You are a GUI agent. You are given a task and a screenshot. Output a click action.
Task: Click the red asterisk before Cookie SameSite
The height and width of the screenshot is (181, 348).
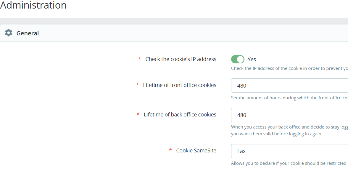coord(170,151)
